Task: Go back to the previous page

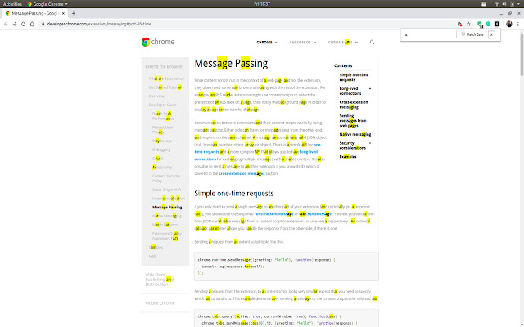Action: [x=6, y=24]
